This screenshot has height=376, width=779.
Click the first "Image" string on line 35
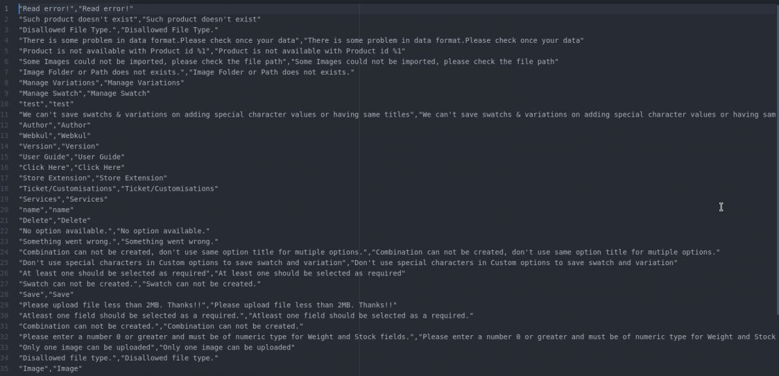33,369
